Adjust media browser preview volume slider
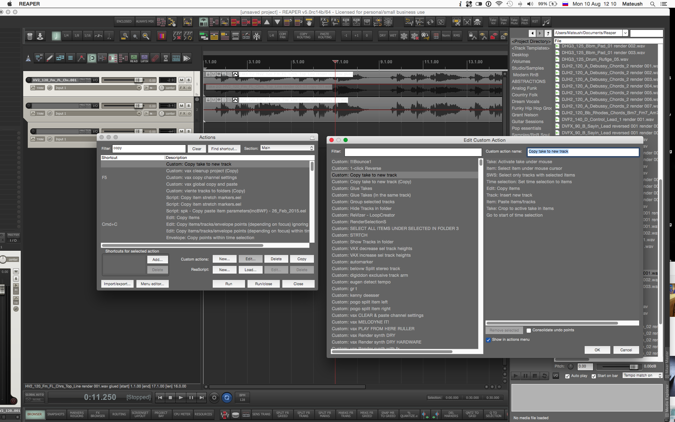The width and height of the screenshot is (675, 422). [x=634, y=367]
